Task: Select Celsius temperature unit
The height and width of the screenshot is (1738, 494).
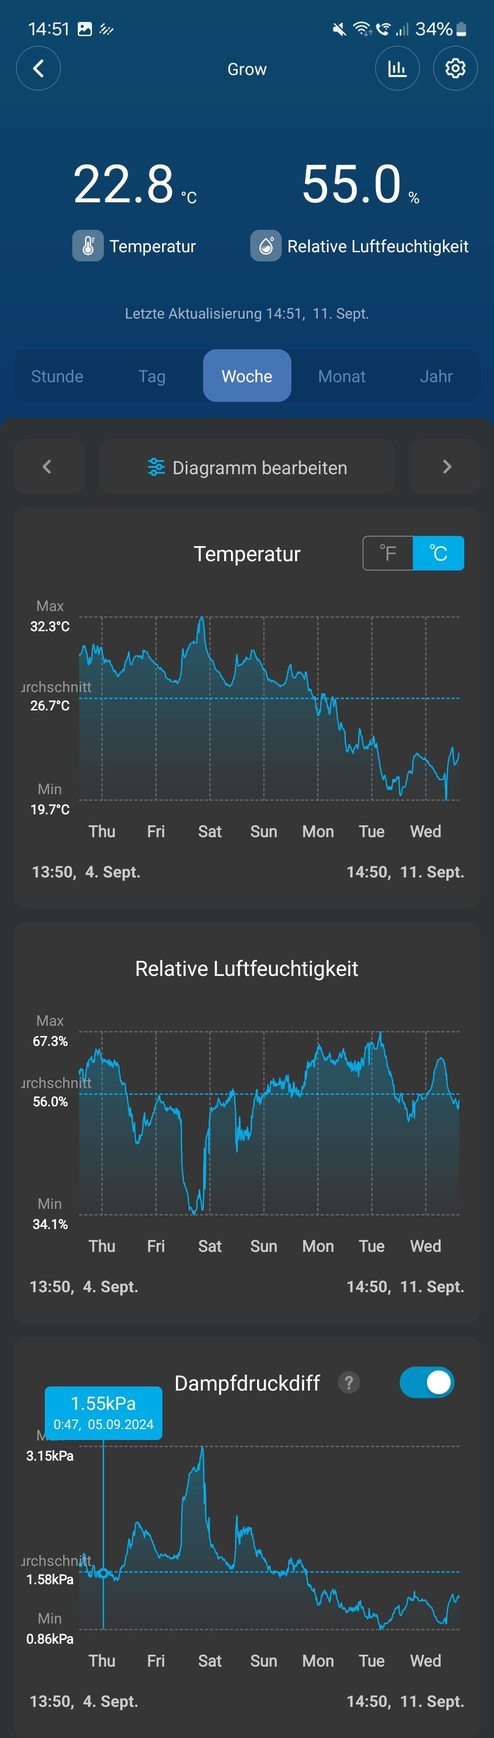Action: pos(438,553)
